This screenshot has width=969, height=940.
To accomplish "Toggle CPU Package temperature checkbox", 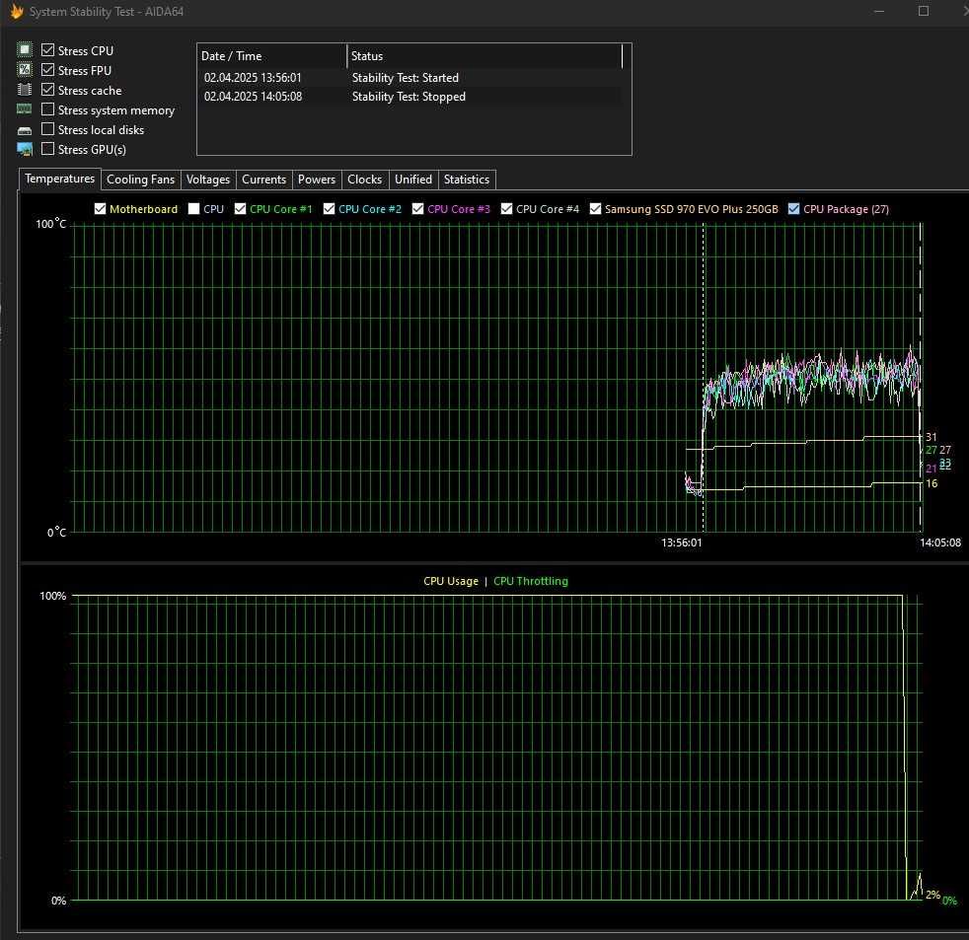I will tap(793, 209).
